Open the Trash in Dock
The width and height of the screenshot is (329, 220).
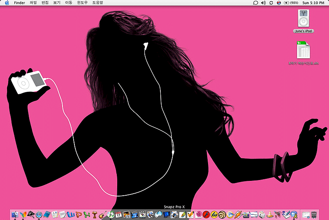coord(314,214)
